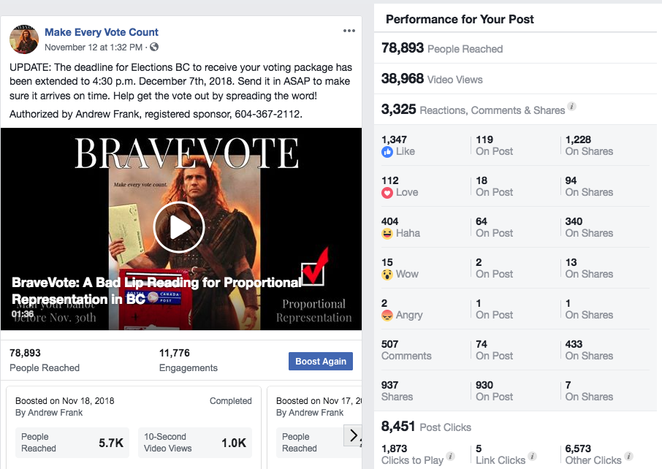The height and width of the screenshot is (469, 662).
Task: Click the Haha laughing emoji icon
Action: coord(387,234)
